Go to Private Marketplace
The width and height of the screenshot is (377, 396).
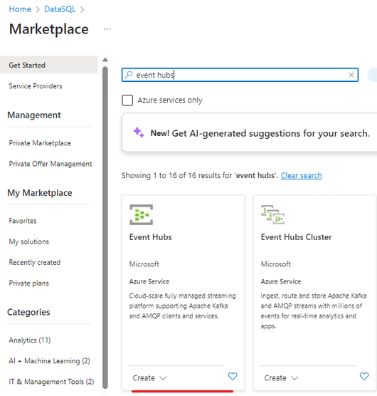coord(40,143)
